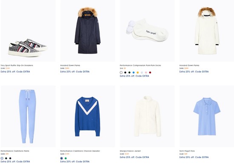Screen dimensions: 234x164
Task: Choose the yellow swatch for the Pom-Pom Socks
Action: 137,73
